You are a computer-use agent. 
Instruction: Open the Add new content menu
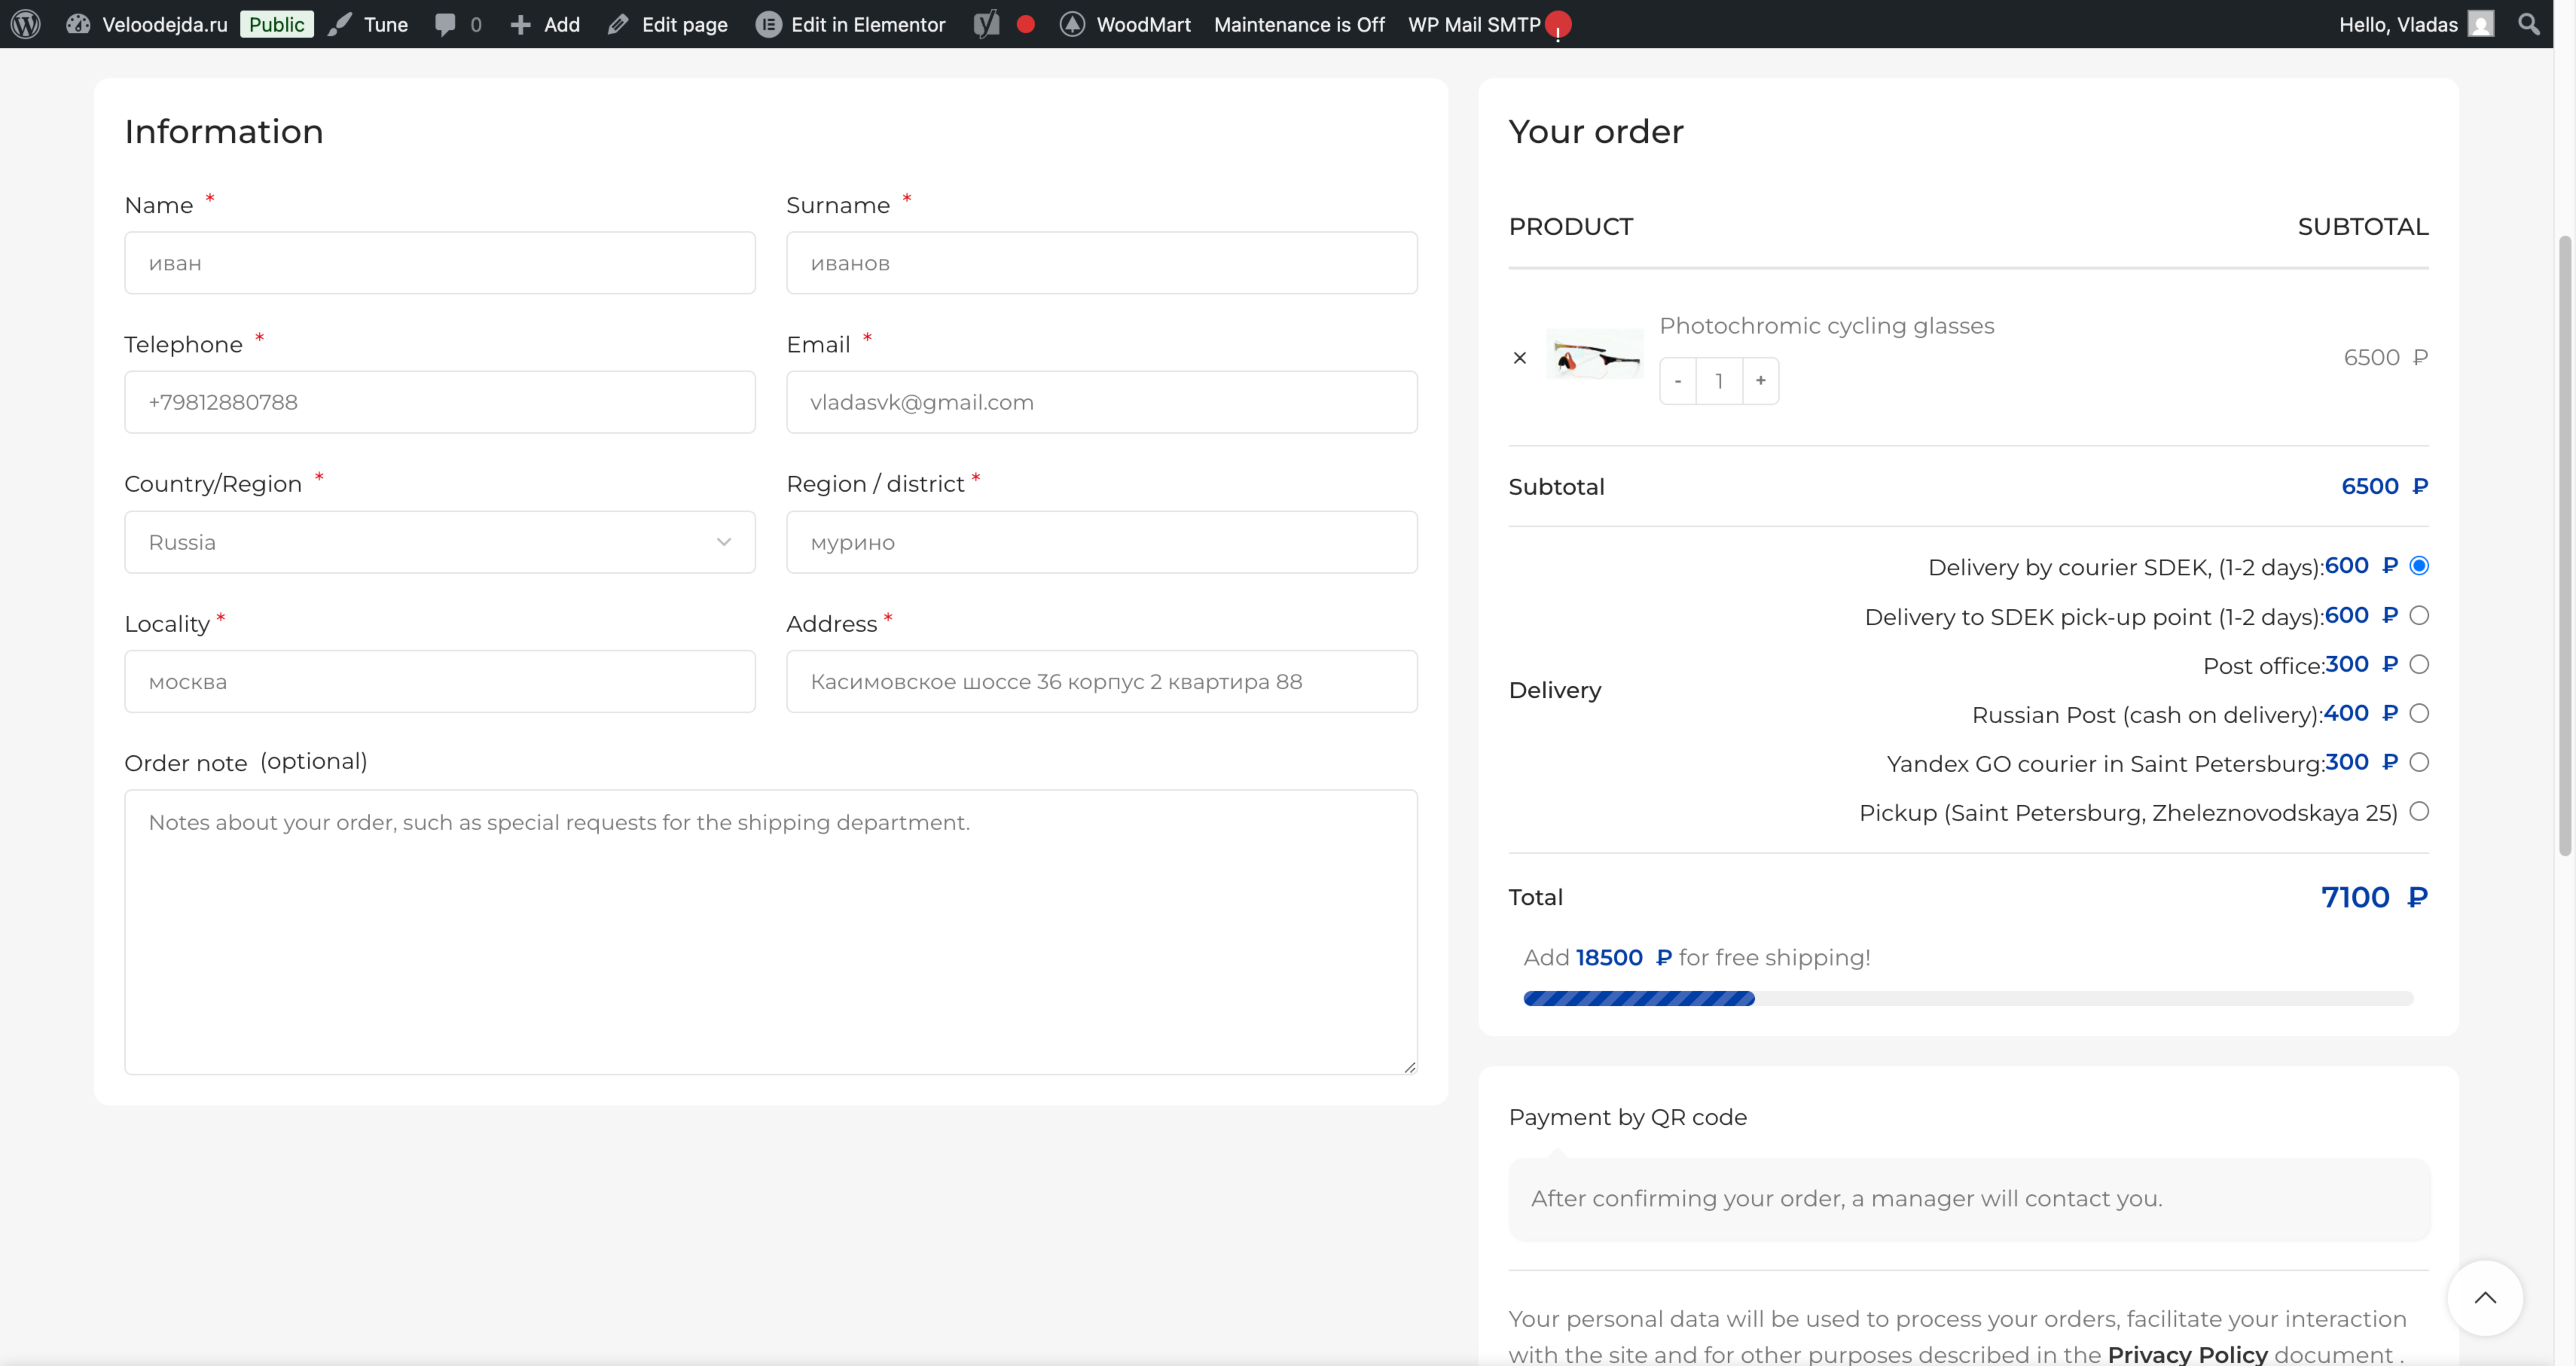tap(562, 24)
